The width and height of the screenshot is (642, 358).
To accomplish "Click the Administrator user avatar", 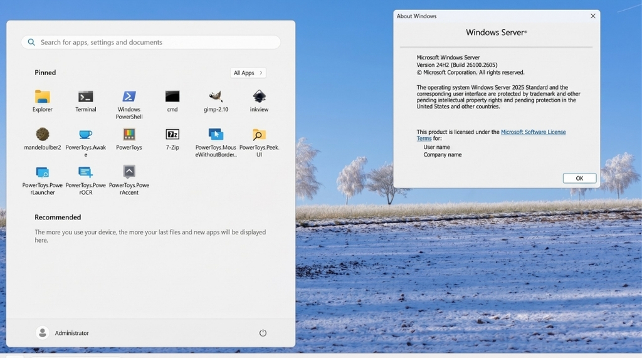I will tap(42, 332).
